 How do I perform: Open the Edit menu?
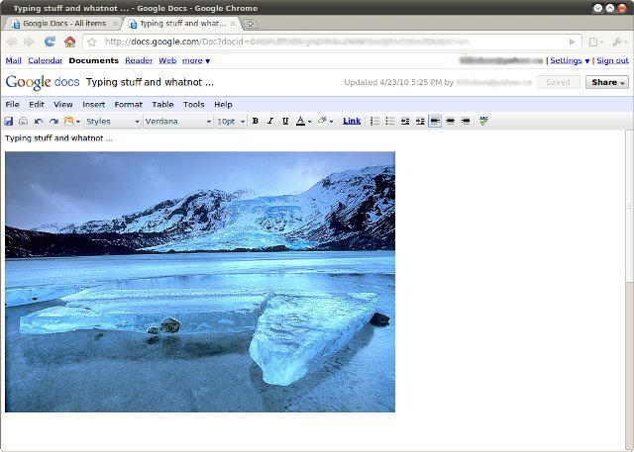37,105
